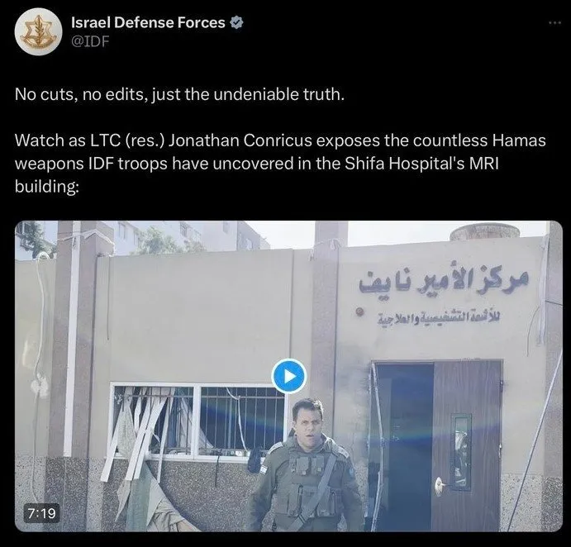The height and width of the screenshot is (547, 571).
Task: Click "Shifa Hospital's MRI" in the tweet text
Action: coord(421,164)
